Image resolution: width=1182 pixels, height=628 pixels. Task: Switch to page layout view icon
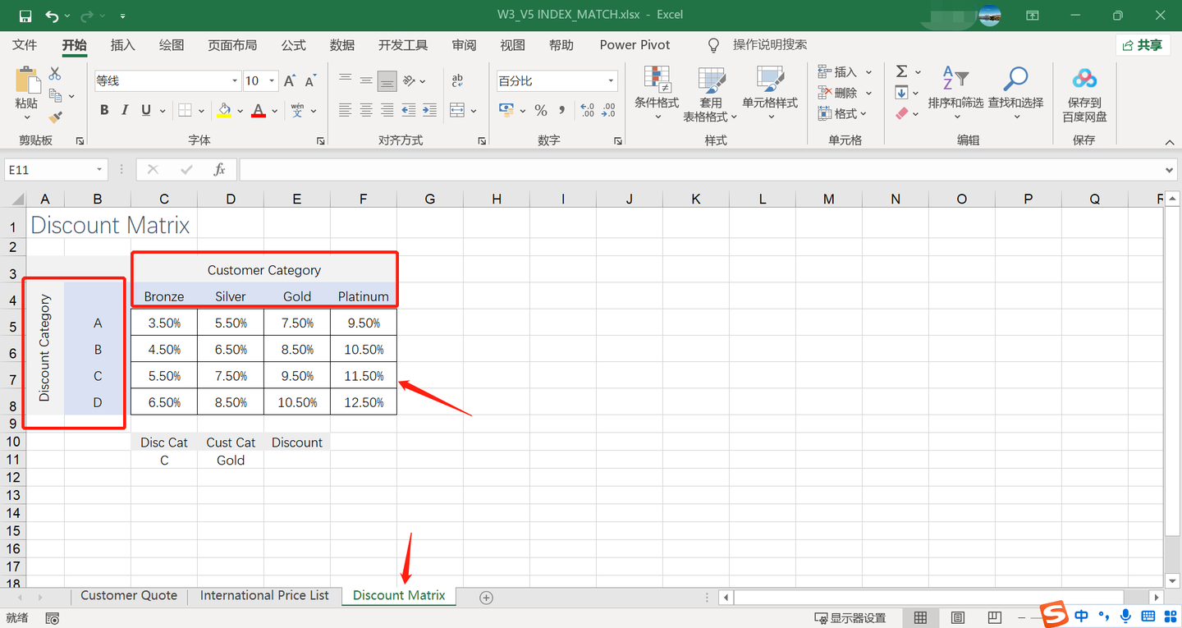[957, 617]
